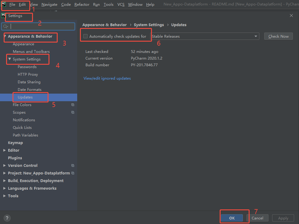The width and height of the screenshot is (299, 224).
Task: Click the 52 minutes ago value
Action: [x=145, y=51]
